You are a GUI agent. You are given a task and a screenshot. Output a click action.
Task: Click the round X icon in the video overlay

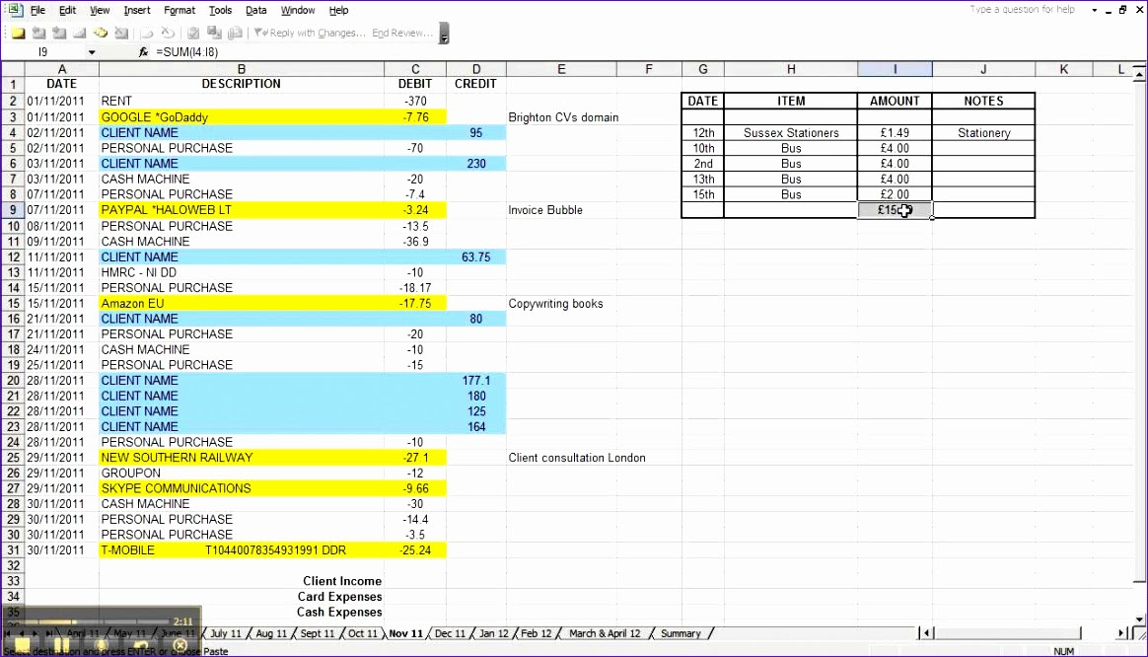pyautogui.click(x=180, y=646)
